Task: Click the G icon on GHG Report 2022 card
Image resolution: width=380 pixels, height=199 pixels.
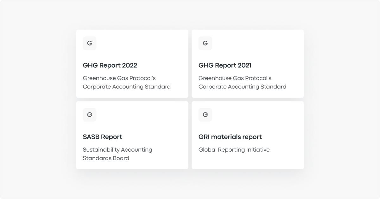Action: point(90,43)
